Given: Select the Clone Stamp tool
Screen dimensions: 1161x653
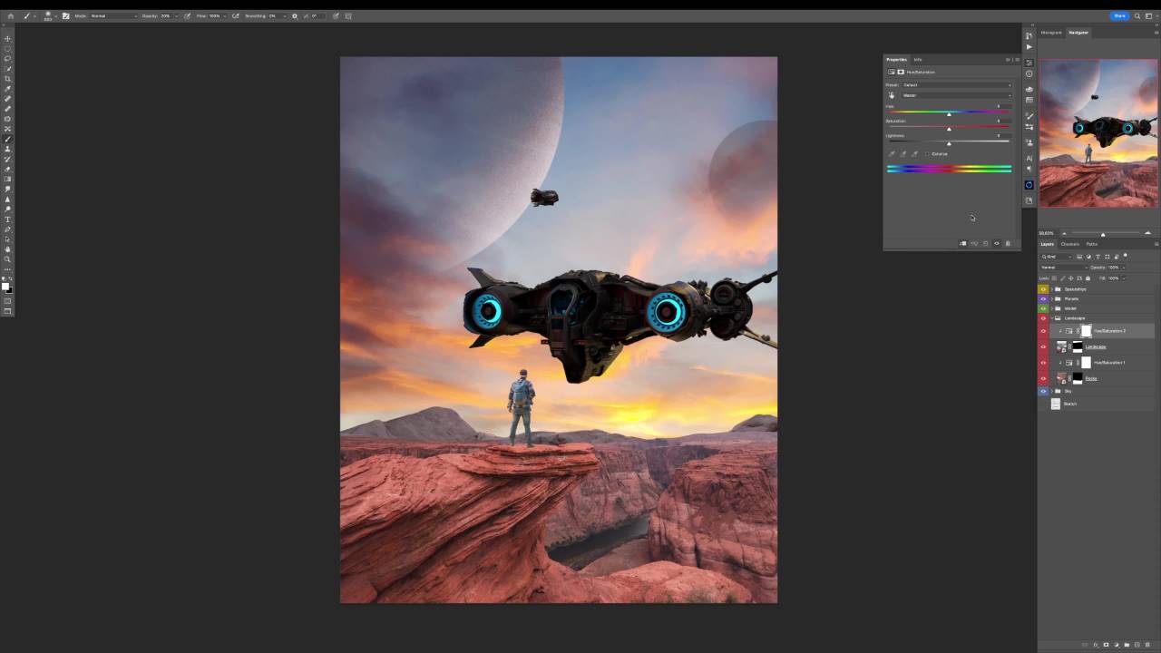Looking at the screenshot, I should point(8,149).
